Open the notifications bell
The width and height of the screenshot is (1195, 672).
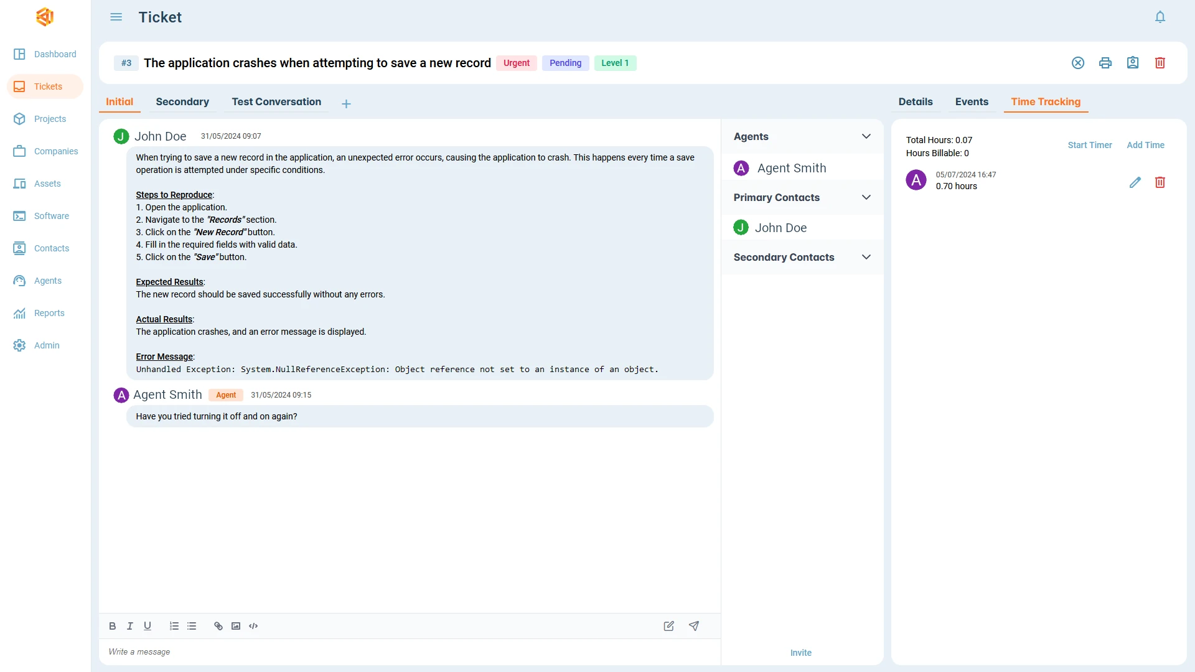coord(1160,17)
